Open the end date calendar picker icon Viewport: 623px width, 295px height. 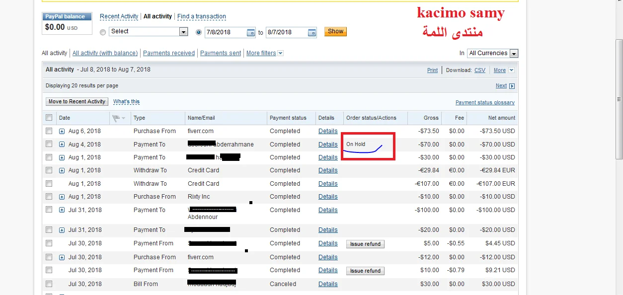pyautogui.click(x=312, y=33)
